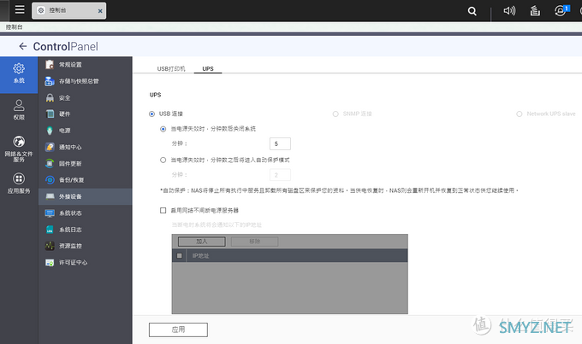This screenshot has width=582, height=344.
Task: Open 备份/恢复 icon
Action: point(50,180)
